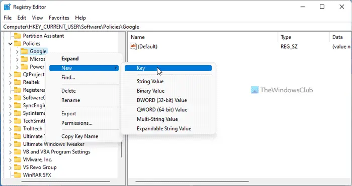Collapse the Policies tree node
Image resolution: width=352 pixels, height=186 pixels.
[11, 44]
